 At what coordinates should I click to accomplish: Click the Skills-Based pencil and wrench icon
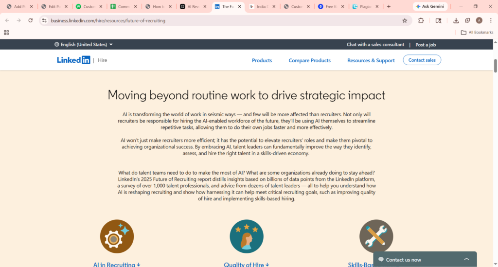click(x=376, y=236)
